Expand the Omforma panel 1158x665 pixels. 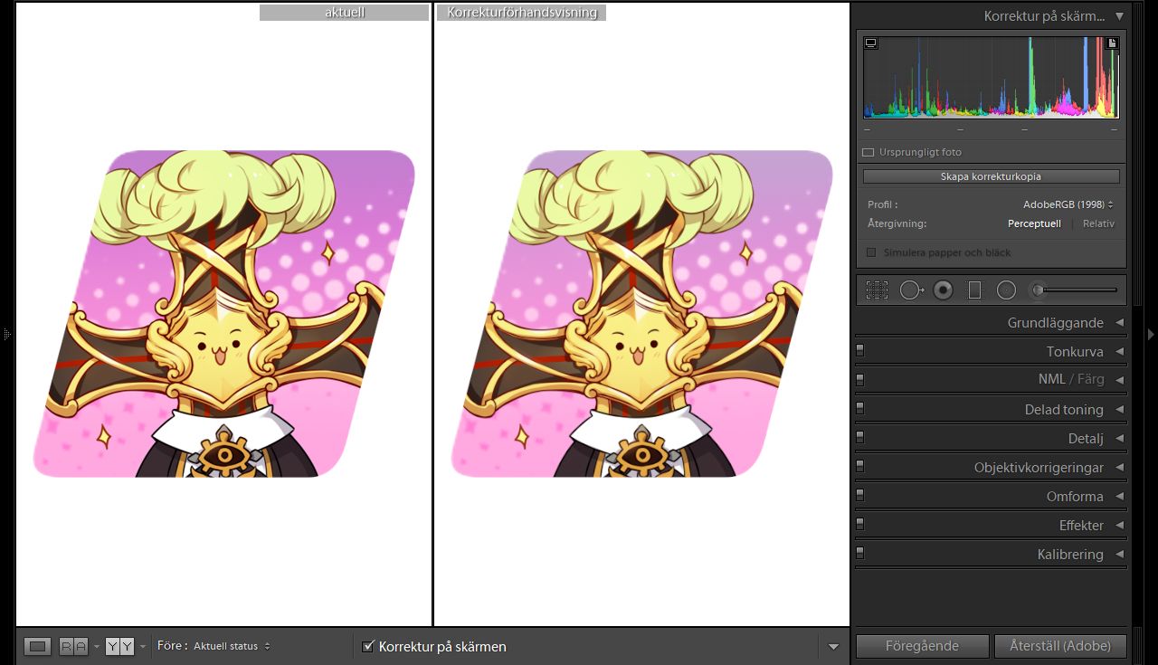point(1119,497)
